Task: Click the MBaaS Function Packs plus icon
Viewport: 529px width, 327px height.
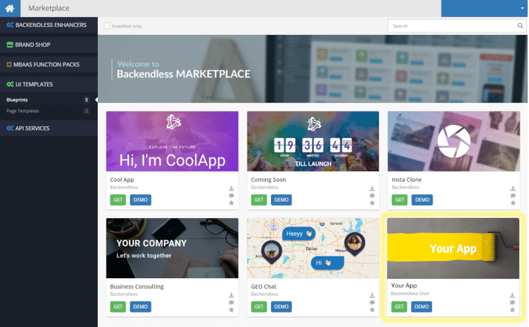Action: click(9, 64)
